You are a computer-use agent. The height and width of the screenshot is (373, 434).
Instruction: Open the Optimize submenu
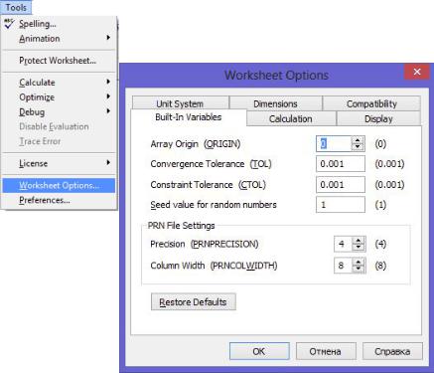point(59,97)
